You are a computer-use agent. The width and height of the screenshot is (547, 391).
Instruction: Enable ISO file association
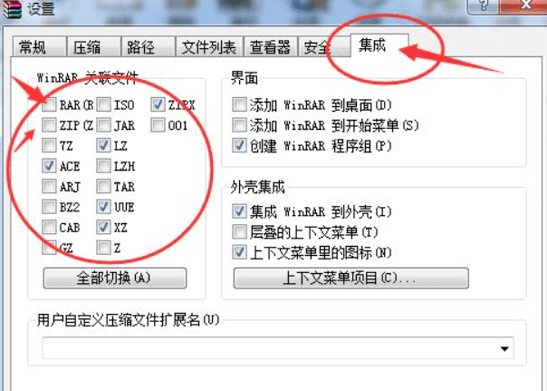[103, 104]
